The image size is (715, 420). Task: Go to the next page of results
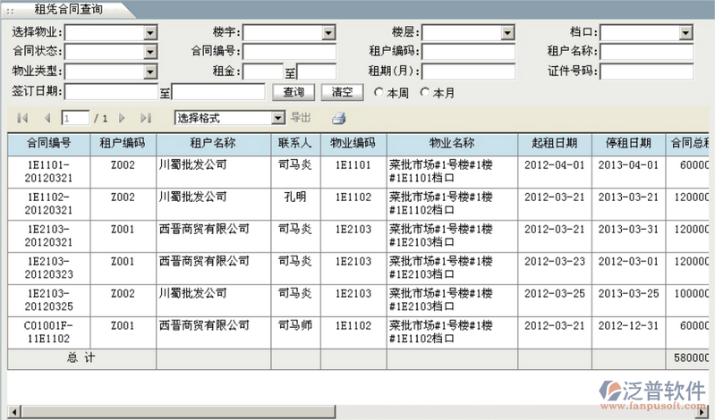(122, 119)
